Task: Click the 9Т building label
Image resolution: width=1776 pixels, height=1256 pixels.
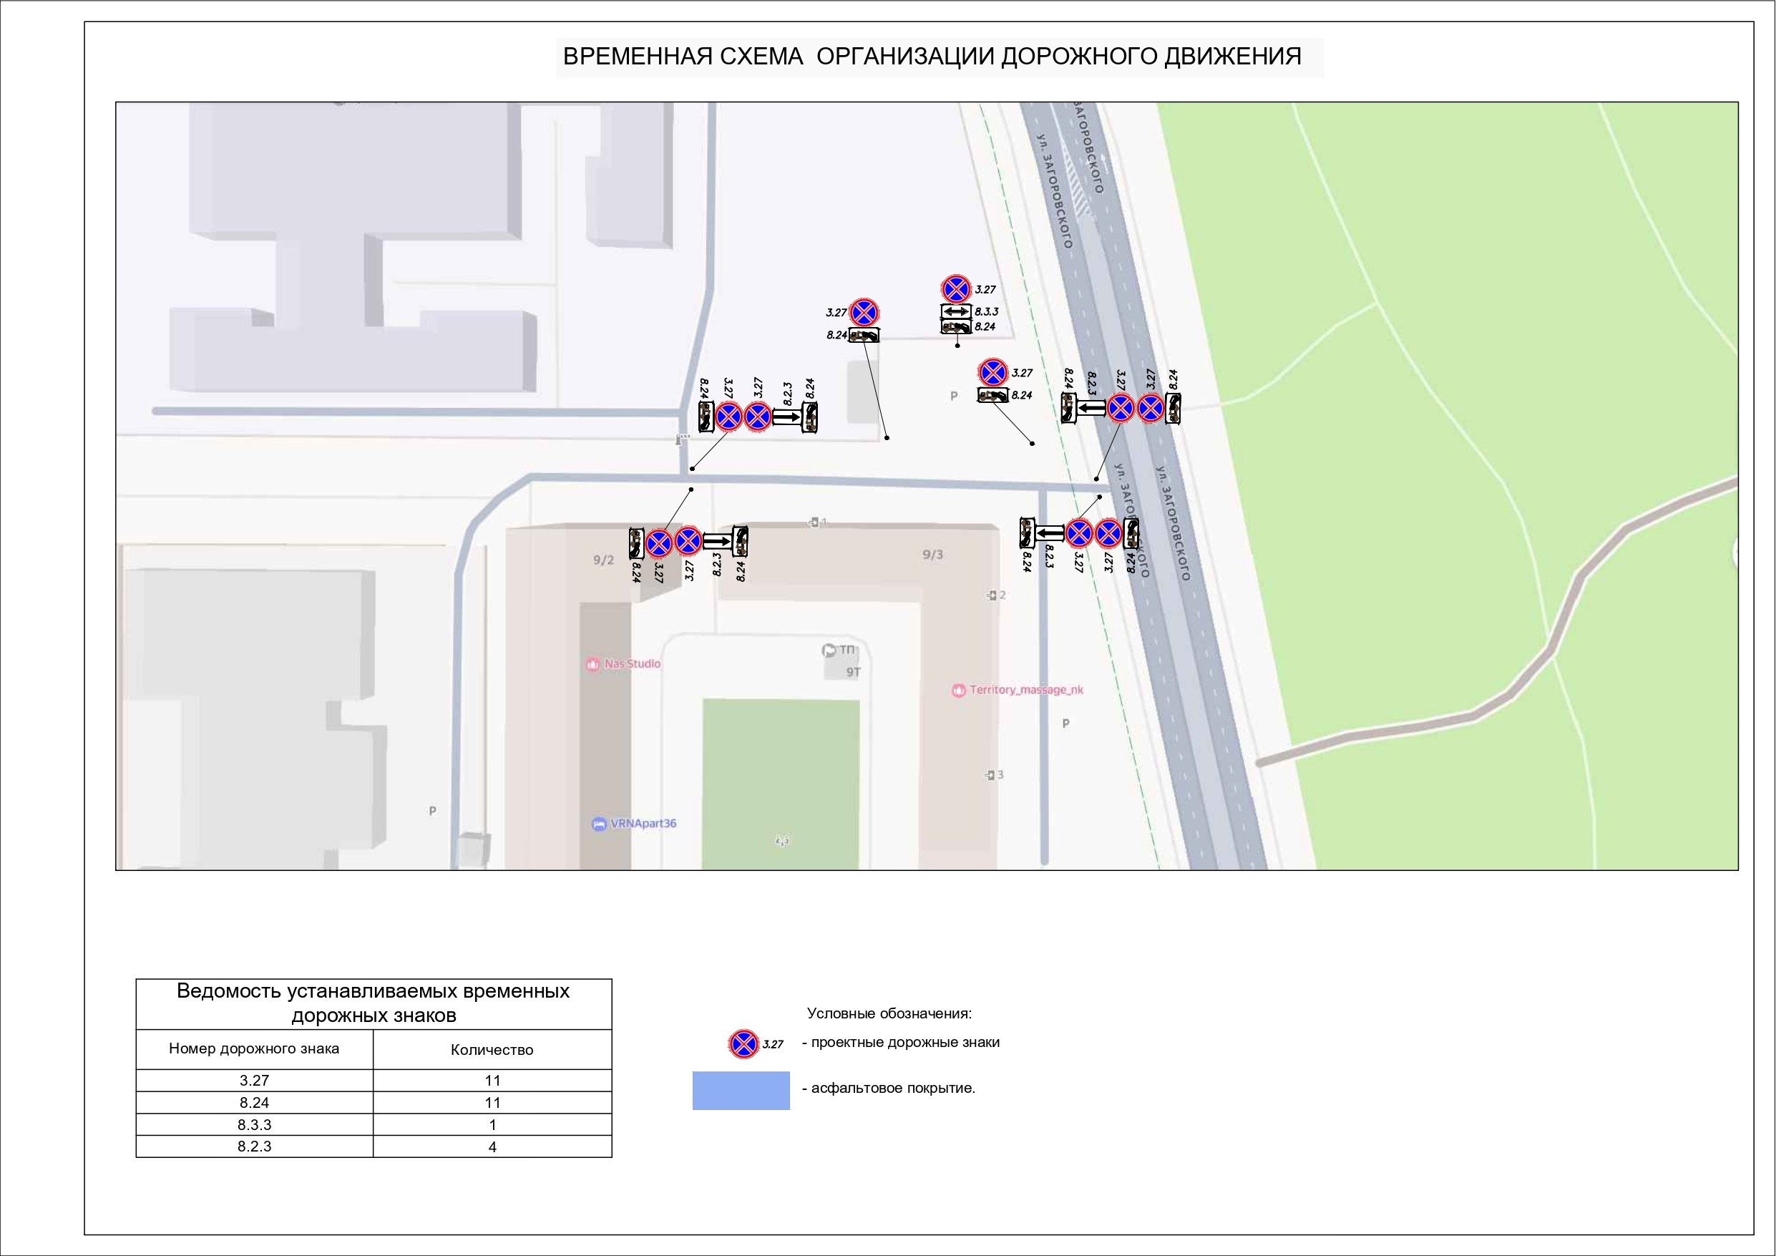Action: click(852, 673)
